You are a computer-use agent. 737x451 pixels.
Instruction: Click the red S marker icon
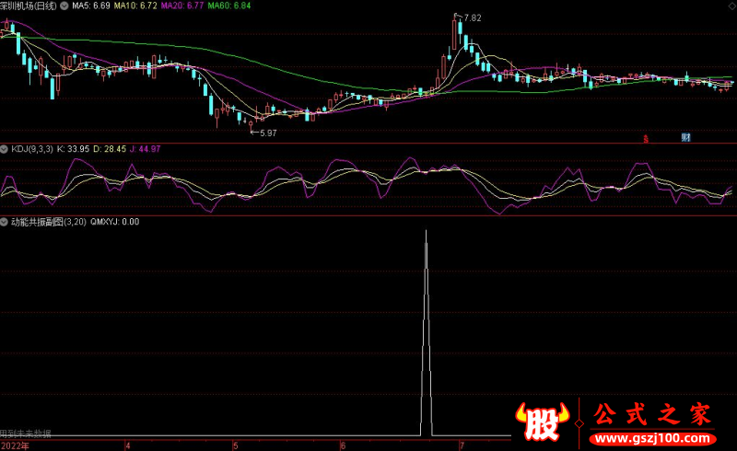tap(646, 139)
